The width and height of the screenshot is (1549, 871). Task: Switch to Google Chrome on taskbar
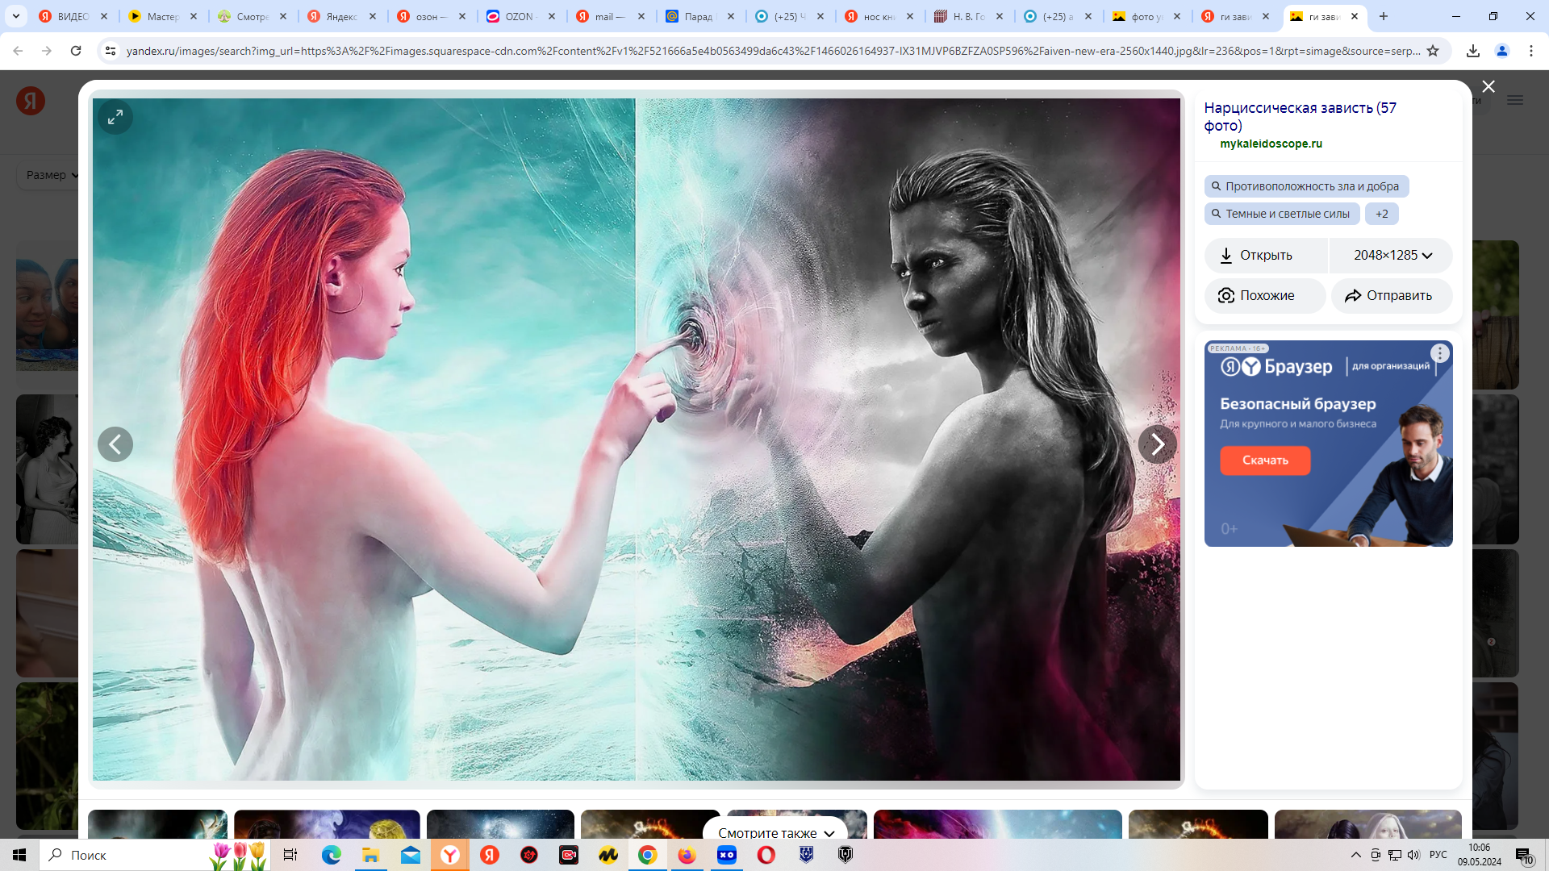pyautogui.click(x=647, y=855)
